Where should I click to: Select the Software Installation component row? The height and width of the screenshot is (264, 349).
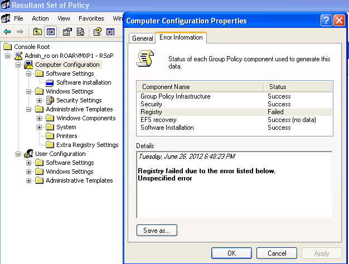[x=235, y=128]
